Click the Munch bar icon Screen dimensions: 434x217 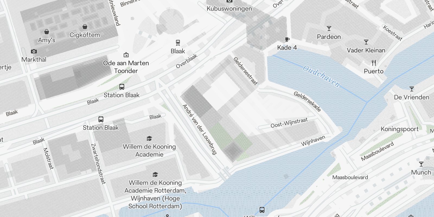421,164
